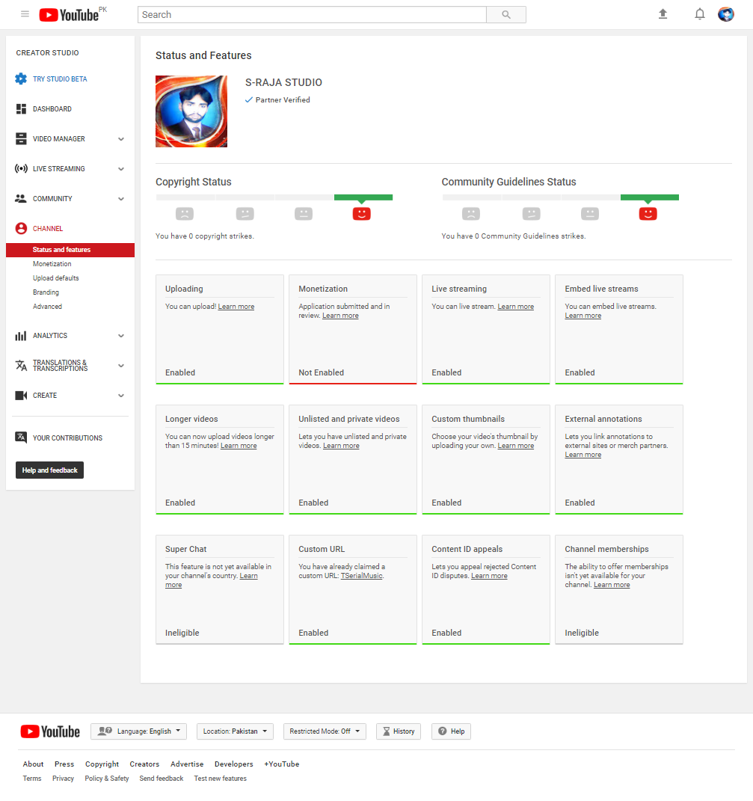Viewport: 753px width, 801px height.
Task: Click the Partner Verified checkmark
Action: tap(249, 99)
